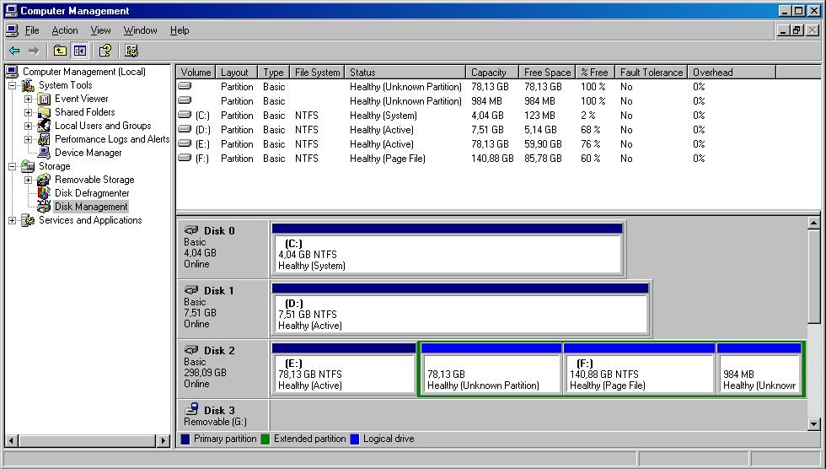Select the F: 140,88 GB partition block
This screenshot has width=826, height=469.
pos(639,374)
